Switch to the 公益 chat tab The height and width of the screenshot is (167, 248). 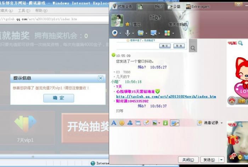coord(174,6)
